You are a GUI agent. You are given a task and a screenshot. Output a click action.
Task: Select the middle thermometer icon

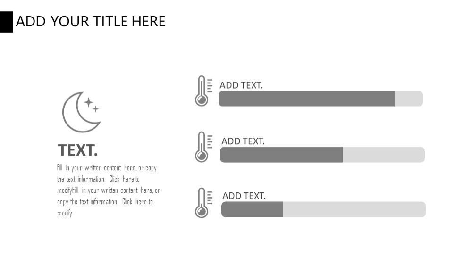coord(204,147)
